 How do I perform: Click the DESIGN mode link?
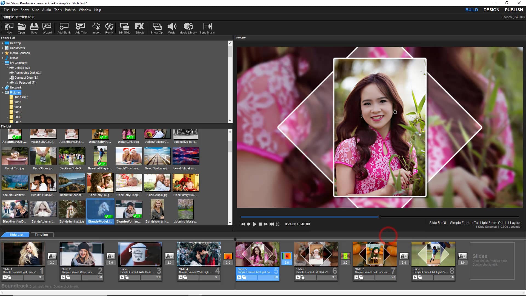pos(491,10)
